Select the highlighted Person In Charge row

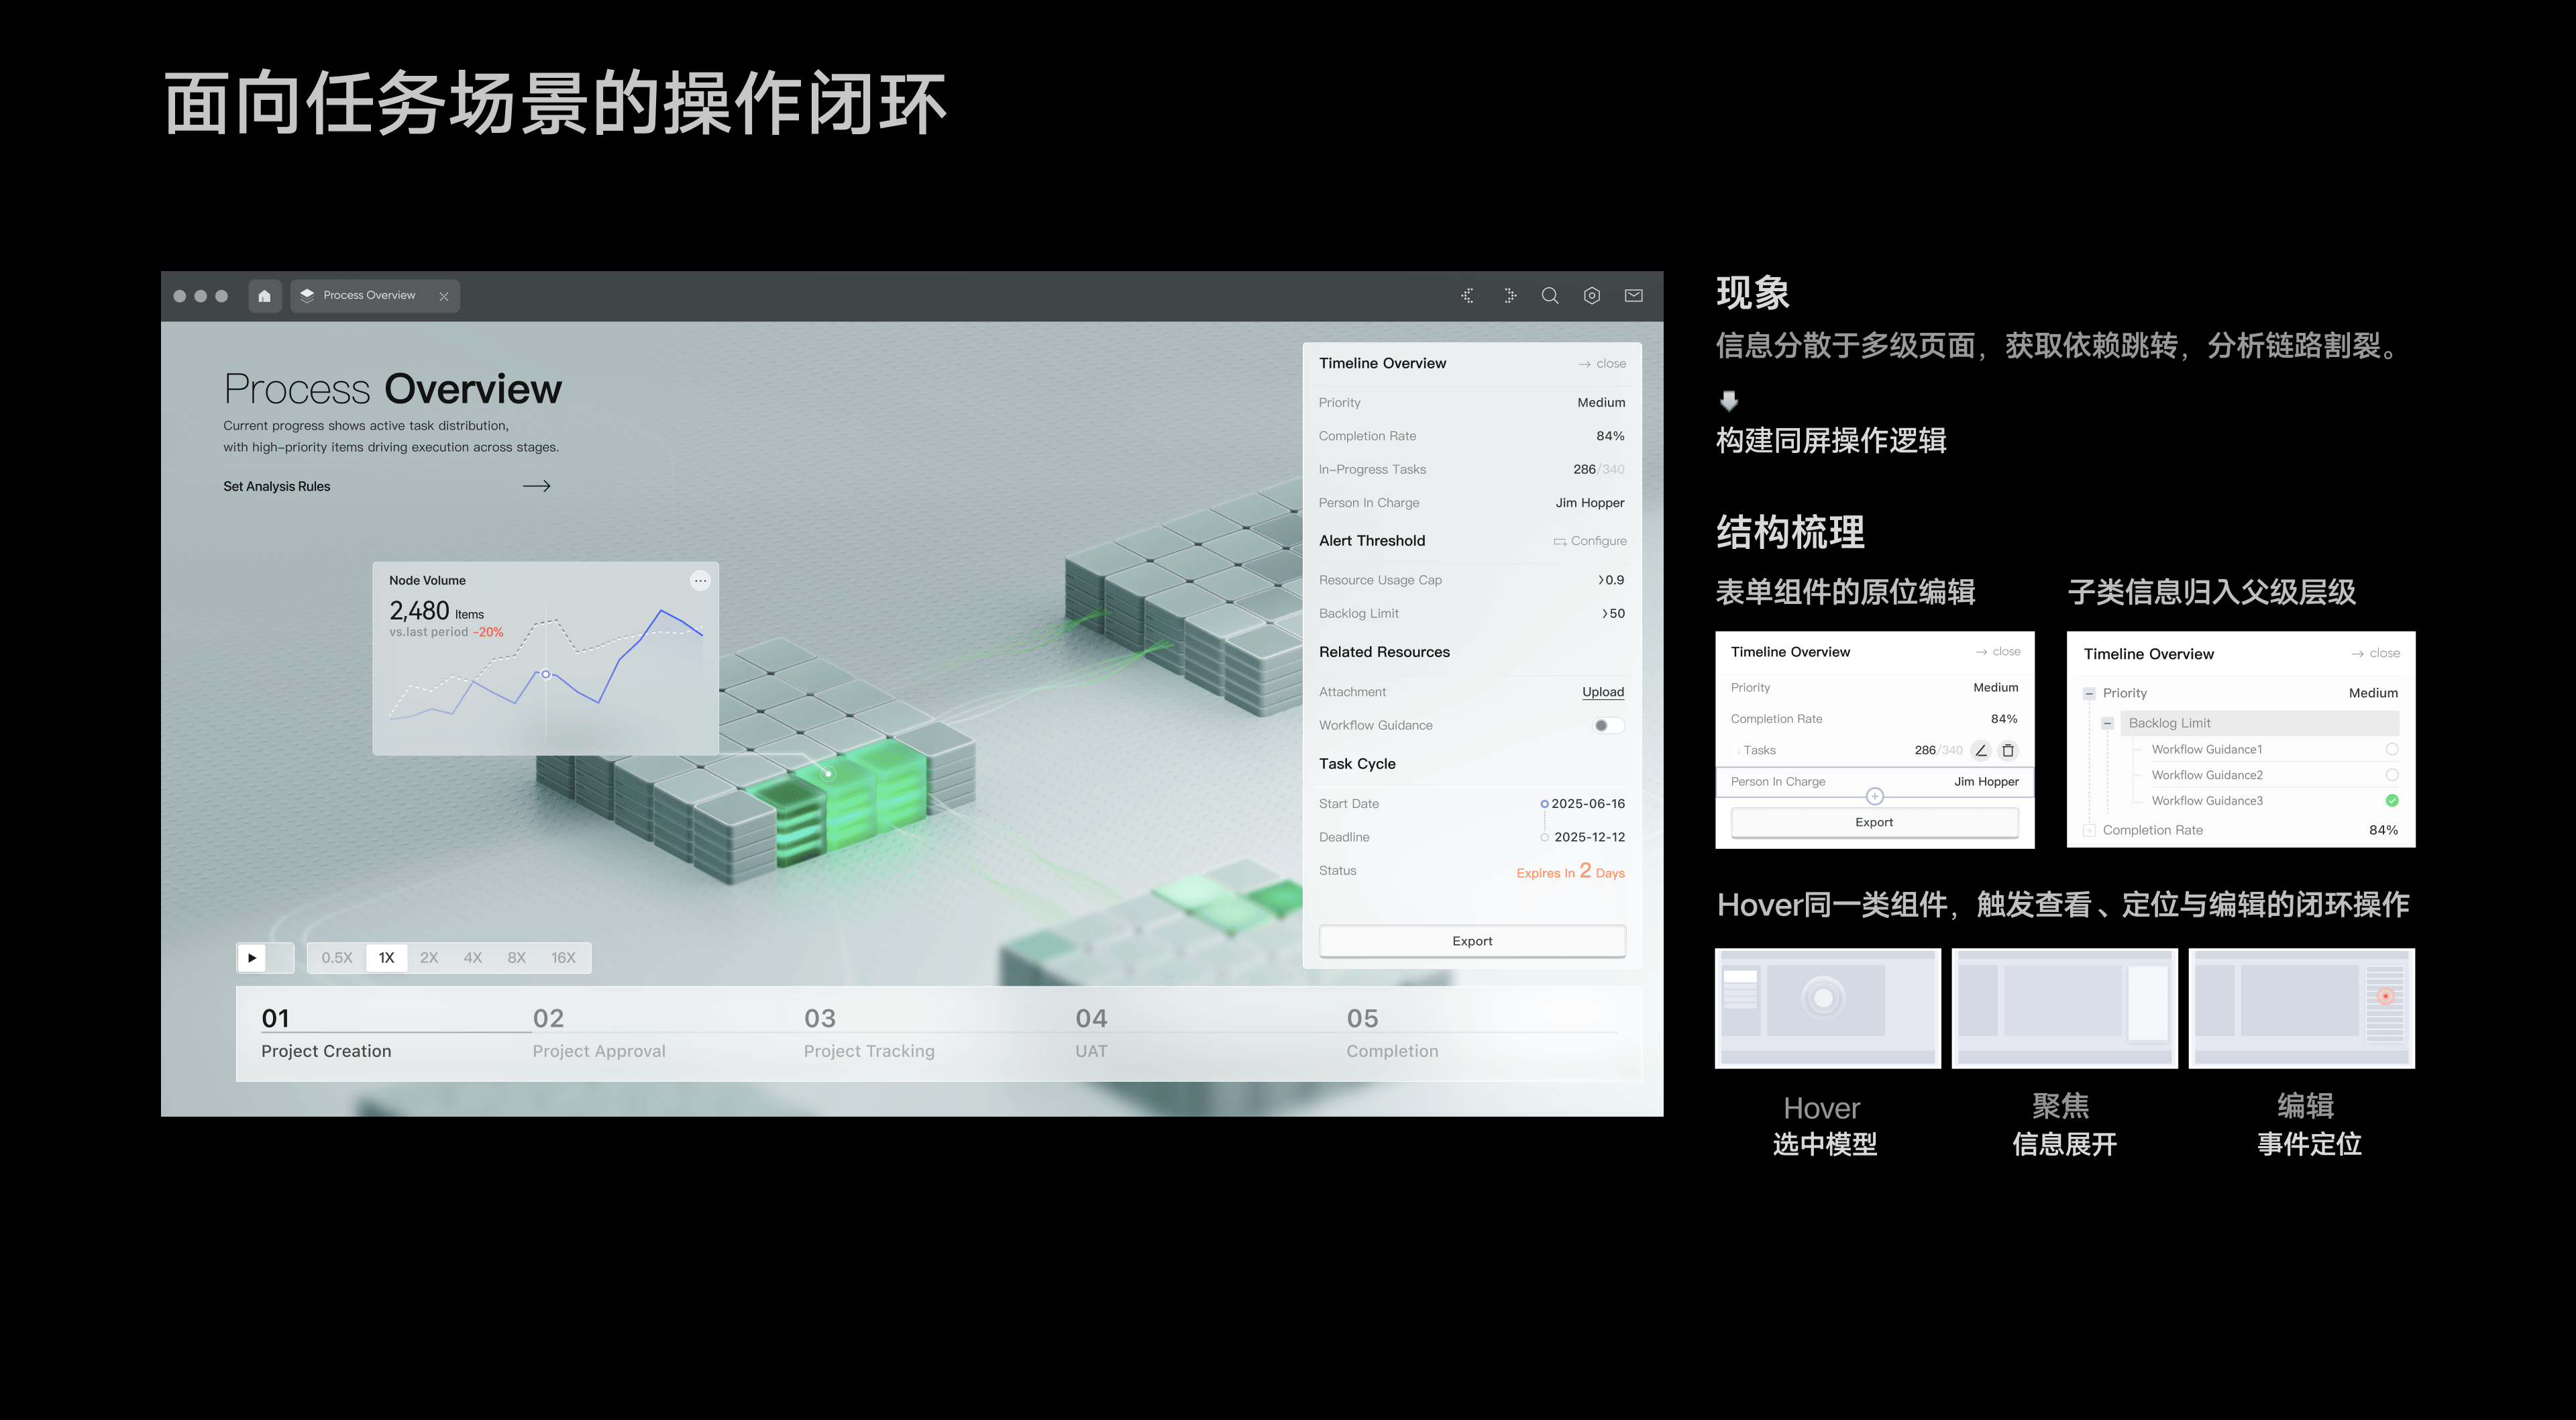coord(1875,782)
